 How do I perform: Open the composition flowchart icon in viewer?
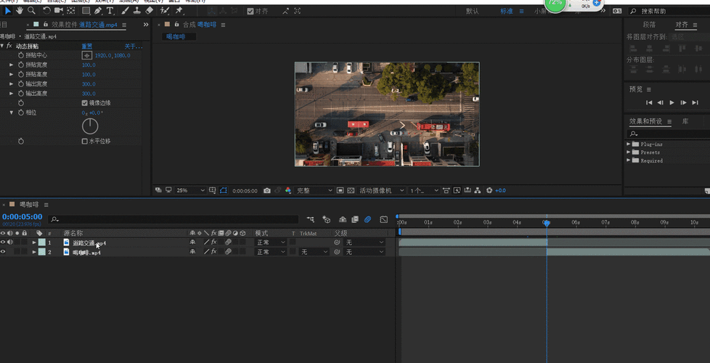pos(477,190)
